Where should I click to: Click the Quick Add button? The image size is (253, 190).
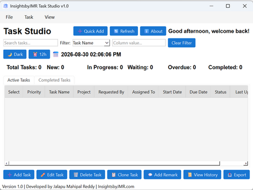point(90,31)
